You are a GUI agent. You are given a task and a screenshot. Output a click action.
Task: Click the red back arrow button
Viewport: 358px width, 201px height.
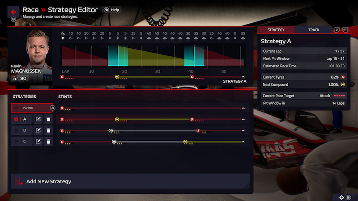(x=13, y=12)
